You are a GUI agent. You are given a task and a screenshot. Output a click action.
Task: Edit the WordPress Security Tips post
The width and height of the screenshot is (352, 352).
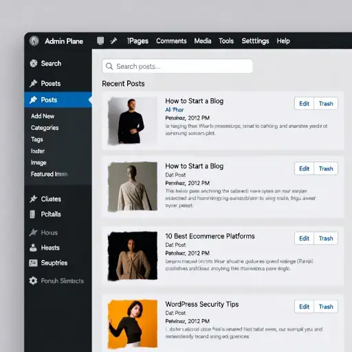(x=304, y=307)
